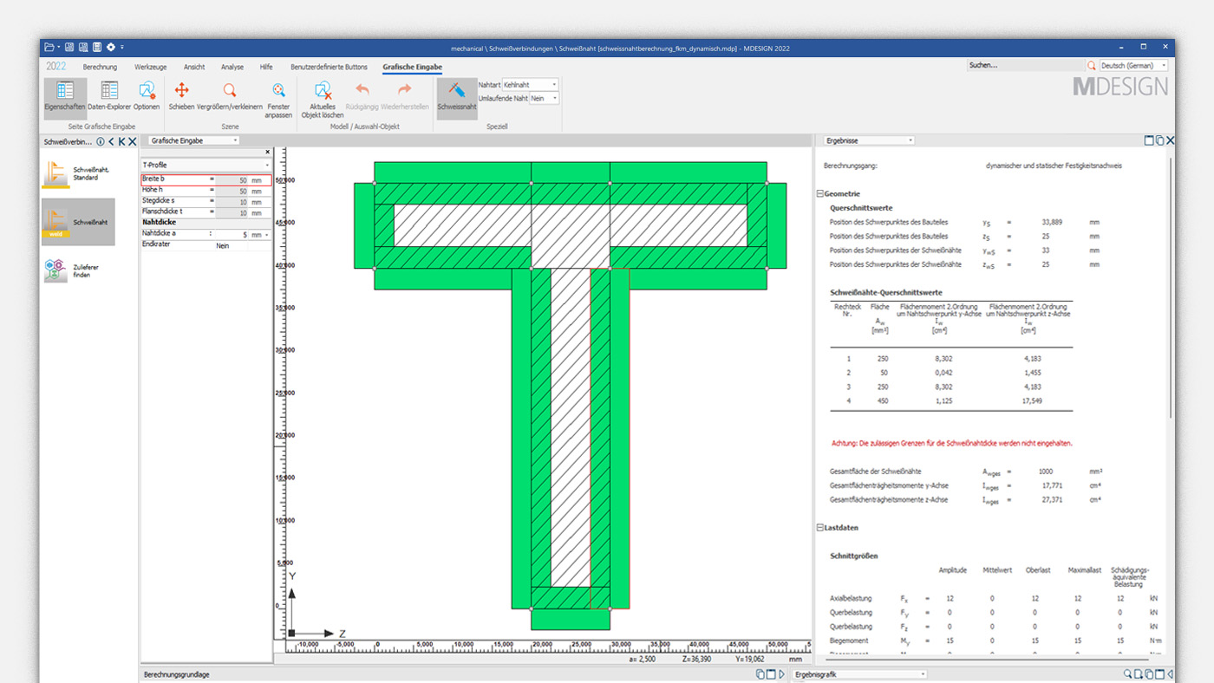Collapse the Geometrie section
The height and width of the screenshot is (683, 1214).
point(820,194)
